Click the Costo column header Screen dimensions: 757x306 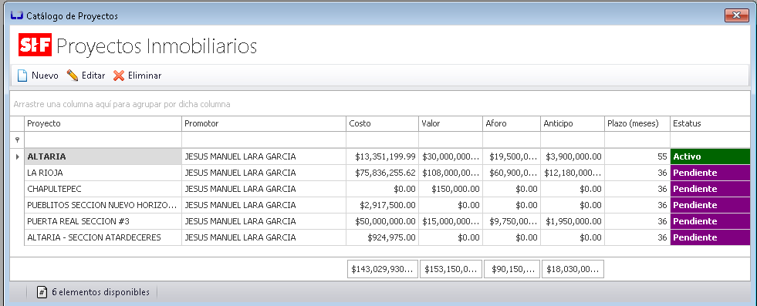(x=383, y=123)
